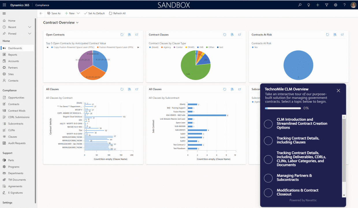
Task: View records for Open Contracts chart
Action: (129, 35)
